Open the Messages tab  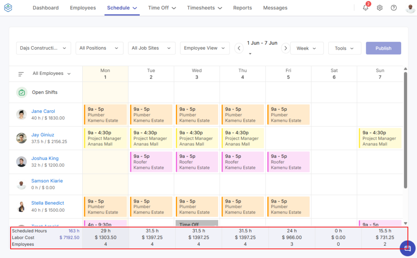coord(275,8)
